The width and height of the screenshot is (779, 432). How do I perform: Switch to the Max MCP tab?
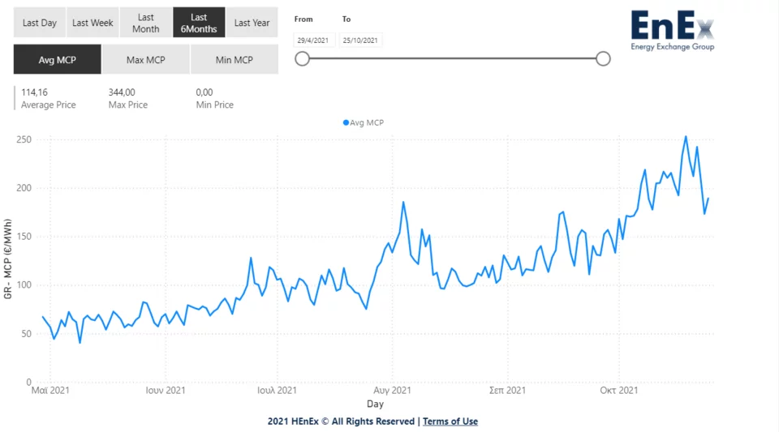coord(146,60)
